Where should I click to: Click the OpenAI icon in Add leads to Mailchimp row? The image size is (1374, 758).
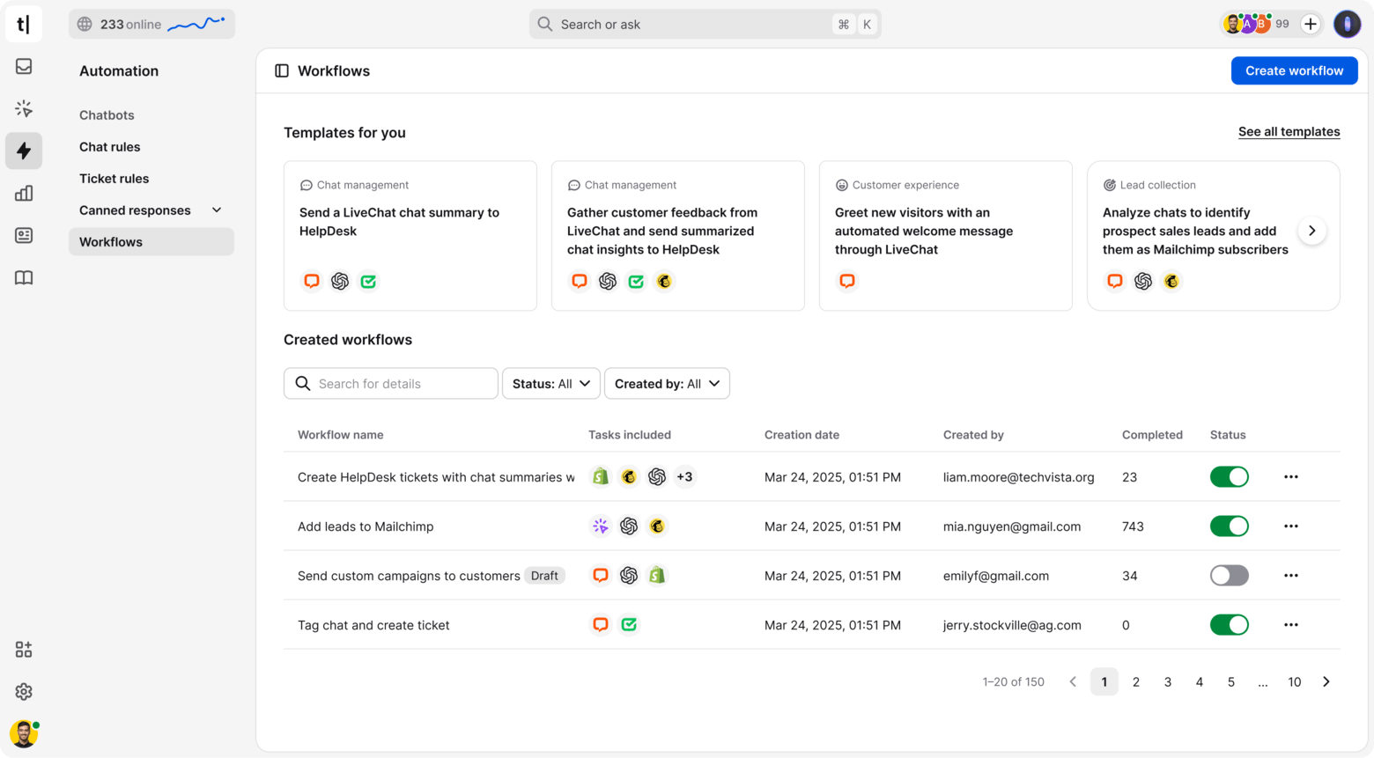click(x=629, y=526)
